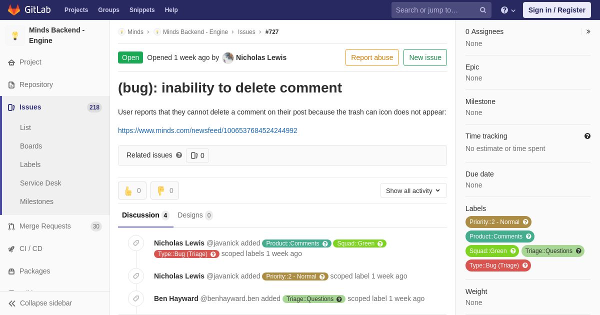Open the GitLab logo home link
Screen dimensions: 600x315
tap(29, 10)
